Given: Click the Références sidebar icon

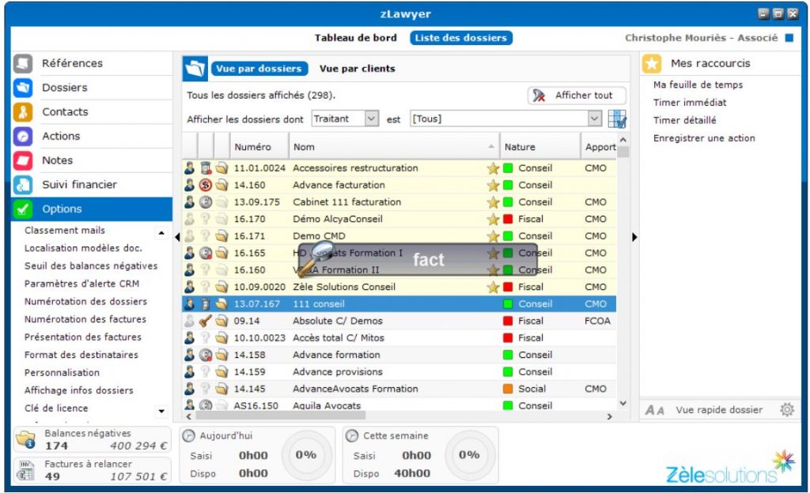Looking at the screenshot, I should pyautogui.click(x=23, y=64).
